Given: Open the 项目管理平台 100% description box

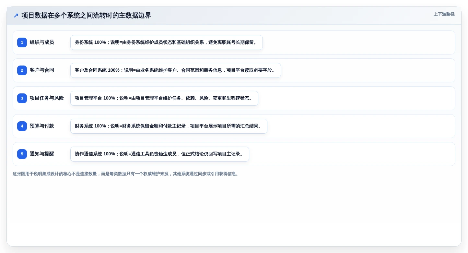Looking at the screenshot, I should [164, 98].
